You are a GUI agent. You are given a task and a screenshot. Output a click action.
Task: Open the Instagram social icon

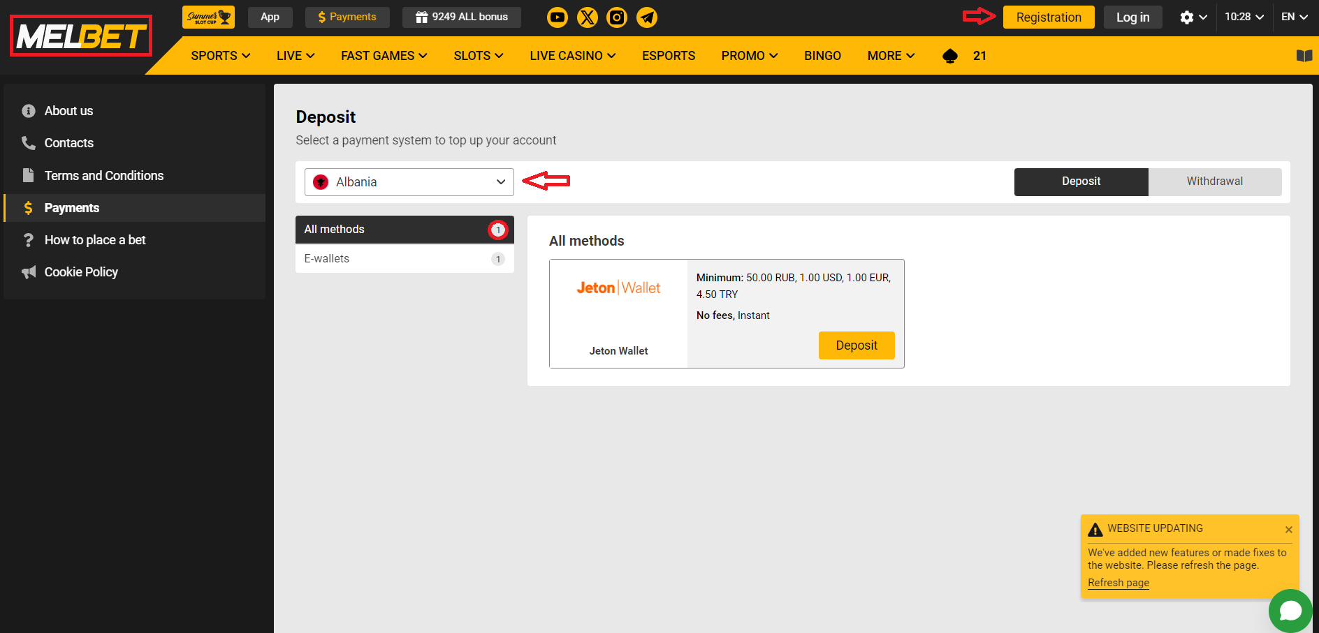[617, 17]
